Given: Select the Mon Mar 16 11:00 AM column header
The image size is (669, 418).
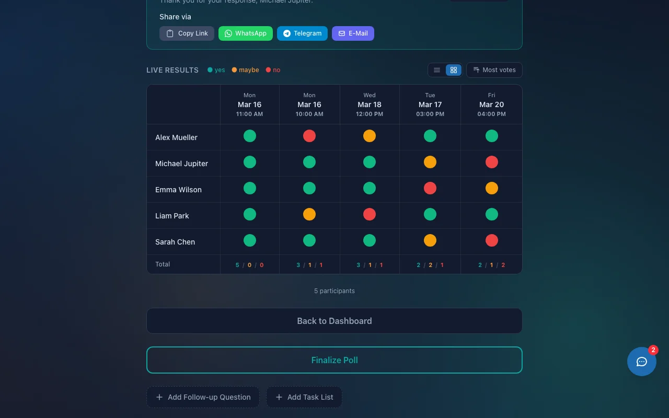Looking at the screenshot, I should (x=250, y=104).
